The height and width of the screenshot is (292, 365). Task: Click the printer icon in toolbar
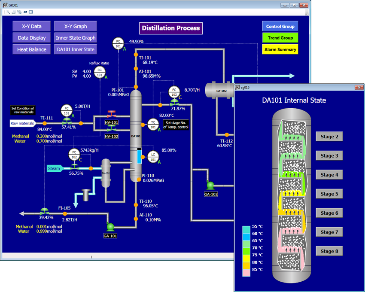pyautogui.click(x=14, y=12)
